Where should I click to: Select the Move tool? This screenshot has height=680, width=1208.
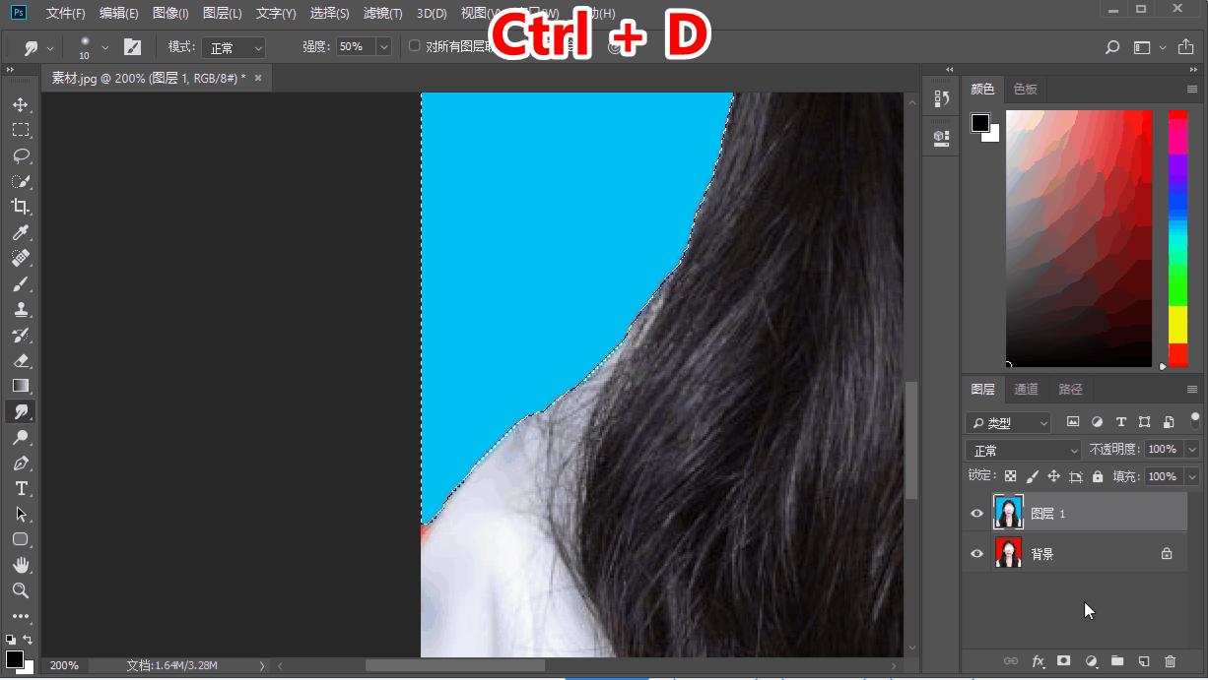20,104
